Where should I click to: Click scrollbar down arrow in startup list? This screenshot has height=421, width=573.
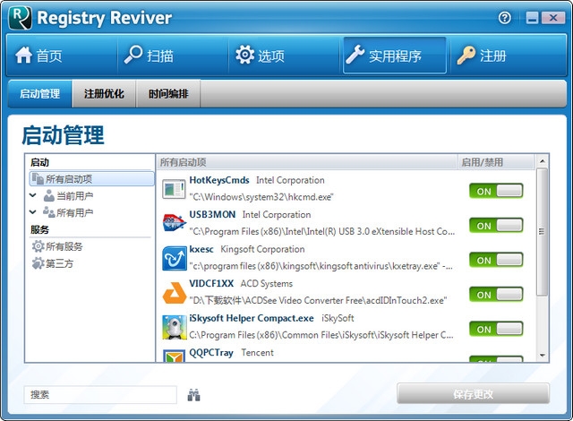pyautogui.click(x=543, y=356)
